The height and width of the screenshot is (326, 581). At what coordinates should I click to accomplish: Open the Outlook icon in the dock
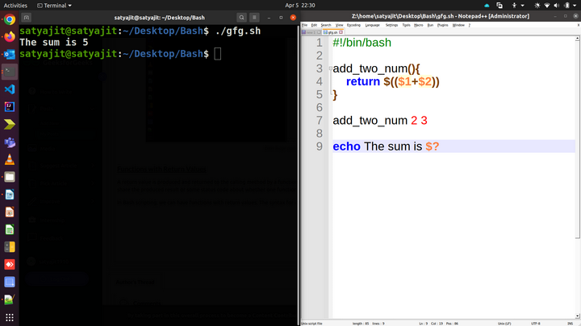click(10, 55)
